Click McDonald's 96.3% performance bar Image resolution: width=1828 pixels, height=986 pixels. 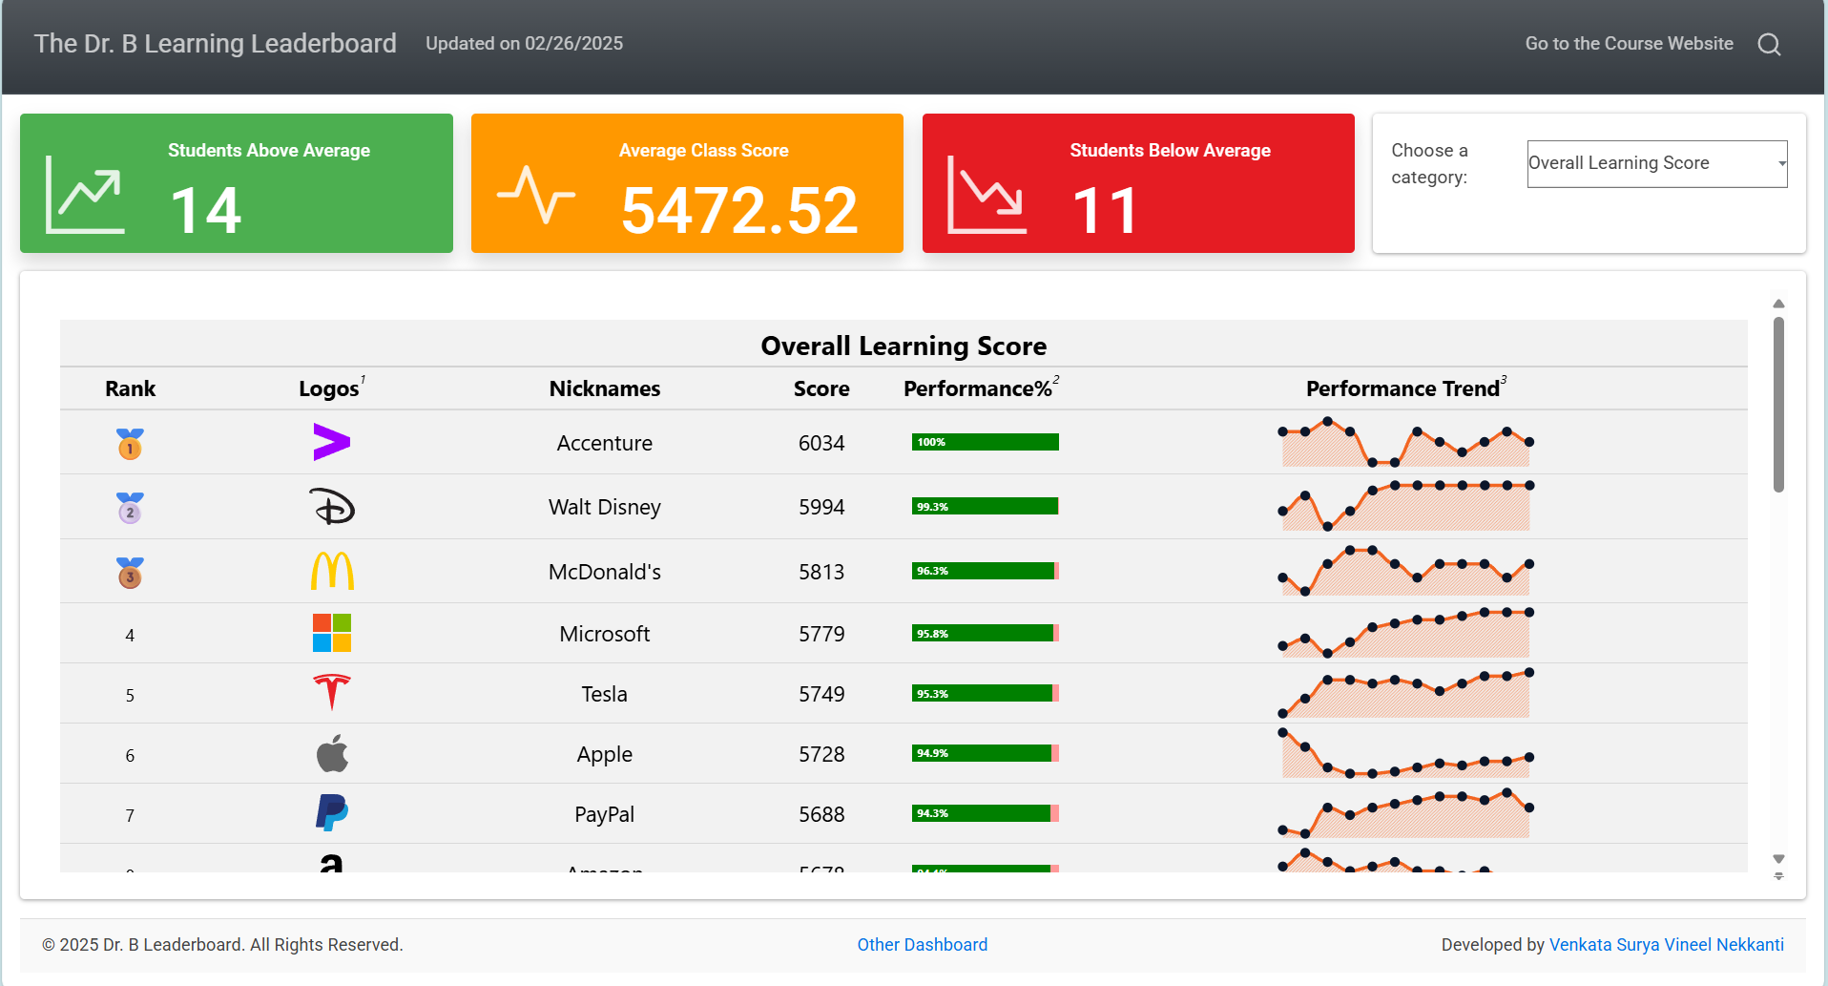pos(986,571)
